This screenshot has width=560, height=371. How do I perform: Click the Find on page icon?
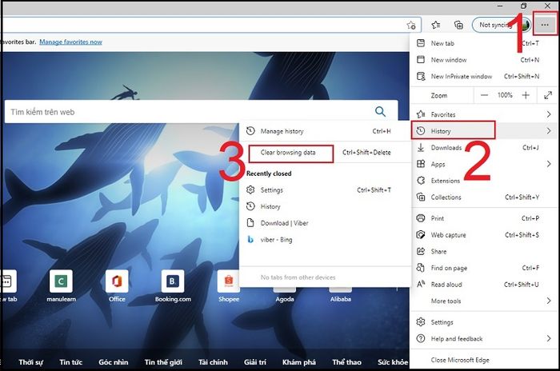click(421, 267)
